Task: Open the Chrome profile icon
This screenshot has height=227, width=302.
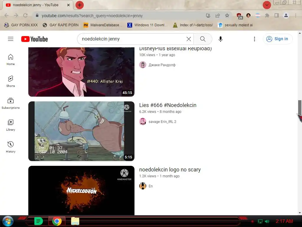Action: coord(286,15)
